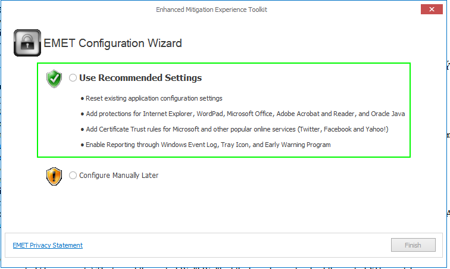Click the 'EMET Configuration Wizard' heading
The image size is (450, 269).
coord(112,43)
